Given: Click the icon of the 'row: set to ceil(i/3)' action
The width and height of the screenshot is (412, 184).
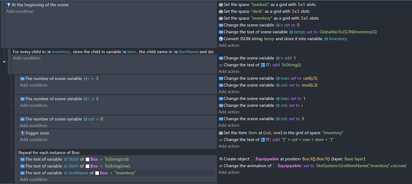Looking at the screenshot, I should click(x=221, y=79).
